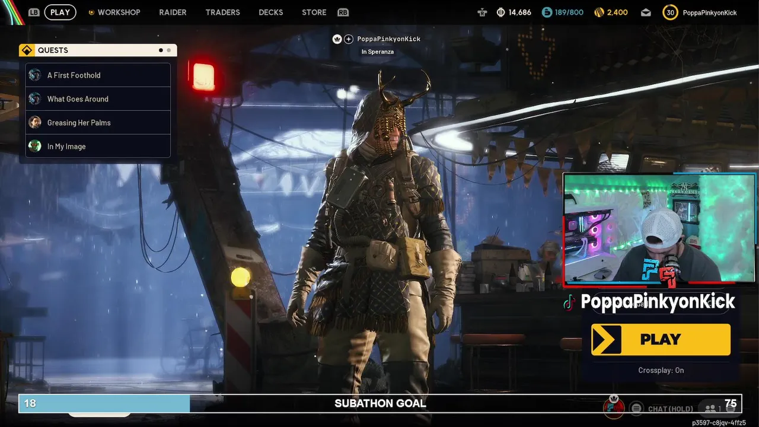Click the Subathon Goal progress bar
759x427 pixels.
379,403
